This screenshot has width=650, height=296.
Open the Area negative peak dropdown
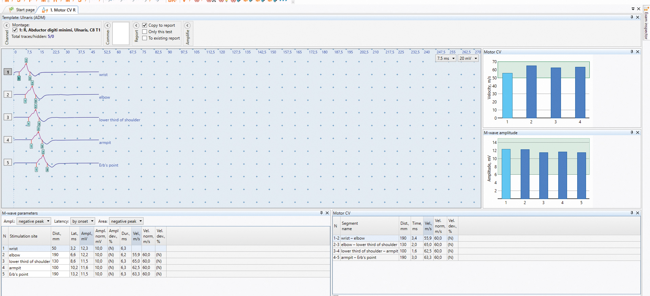[x=126, y=221]
